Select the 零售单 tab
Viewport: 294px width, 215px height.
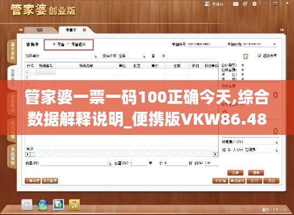tap(71, 30)
